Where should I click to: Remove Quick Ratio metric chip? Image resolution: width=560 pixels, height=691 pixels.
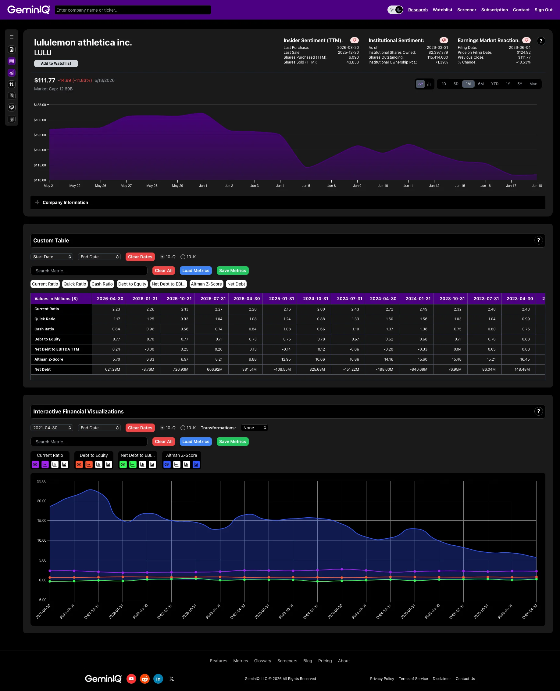[75, 284]
